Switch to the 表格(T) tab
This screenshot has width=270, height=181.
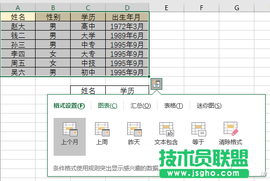(x=174, y=106)
